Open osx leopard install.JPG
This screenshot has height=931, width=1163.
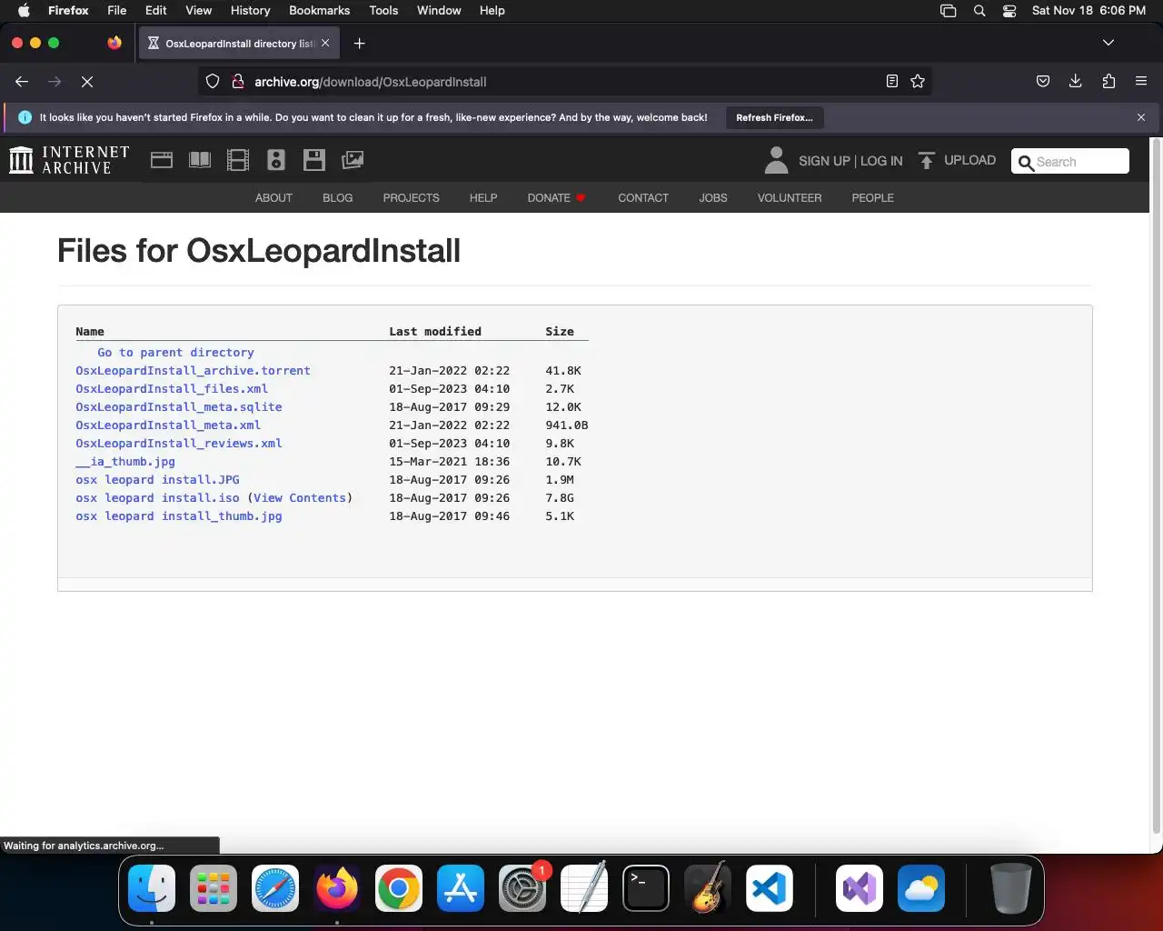157,480
